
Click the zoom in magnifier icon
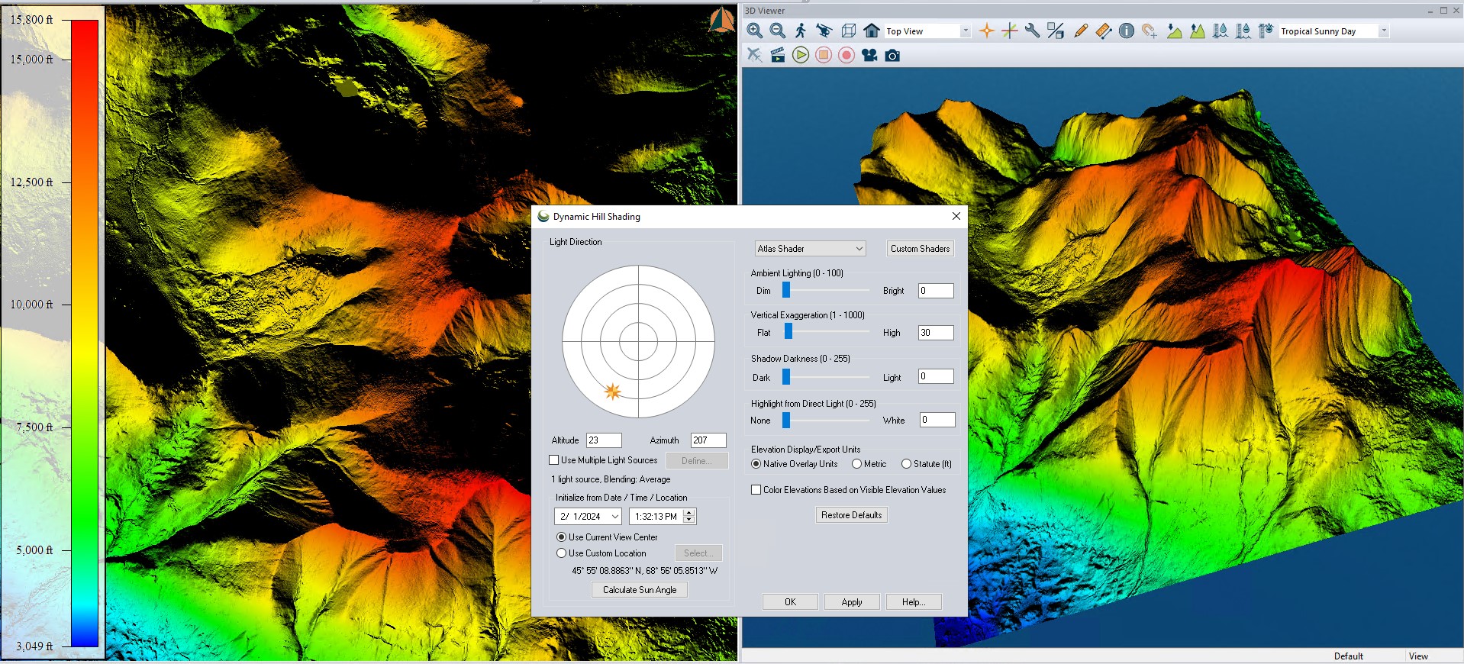754,31
